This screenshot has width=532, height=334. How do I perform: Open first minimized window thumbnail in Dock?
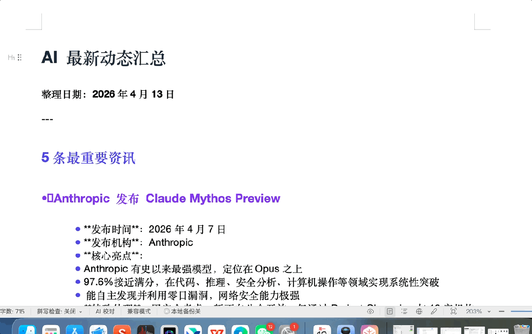(x=403, y=330)
